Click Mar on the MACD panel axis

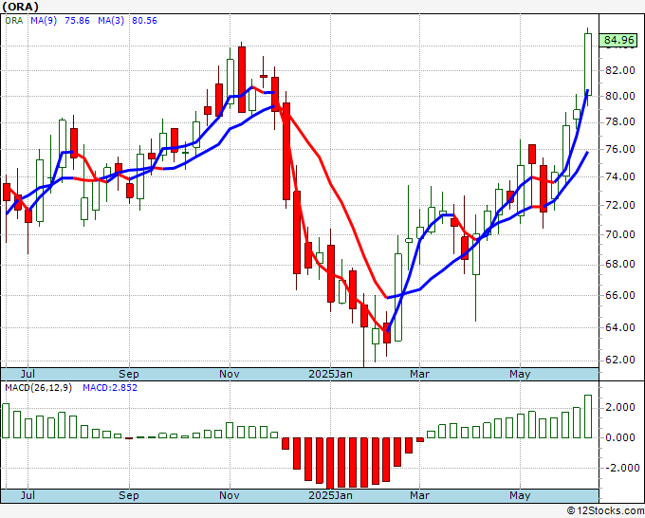[419, 495]
